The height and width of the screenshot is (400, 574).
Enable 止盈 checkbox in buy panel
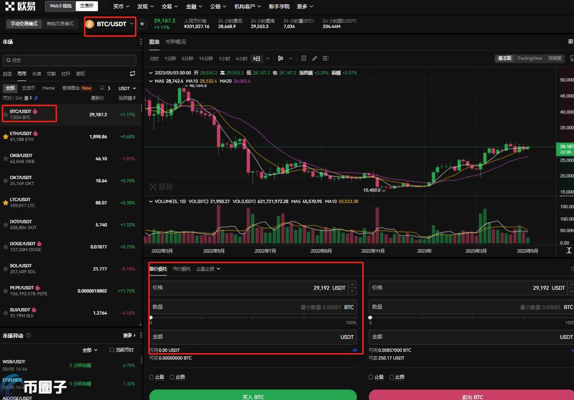point(152,377)
